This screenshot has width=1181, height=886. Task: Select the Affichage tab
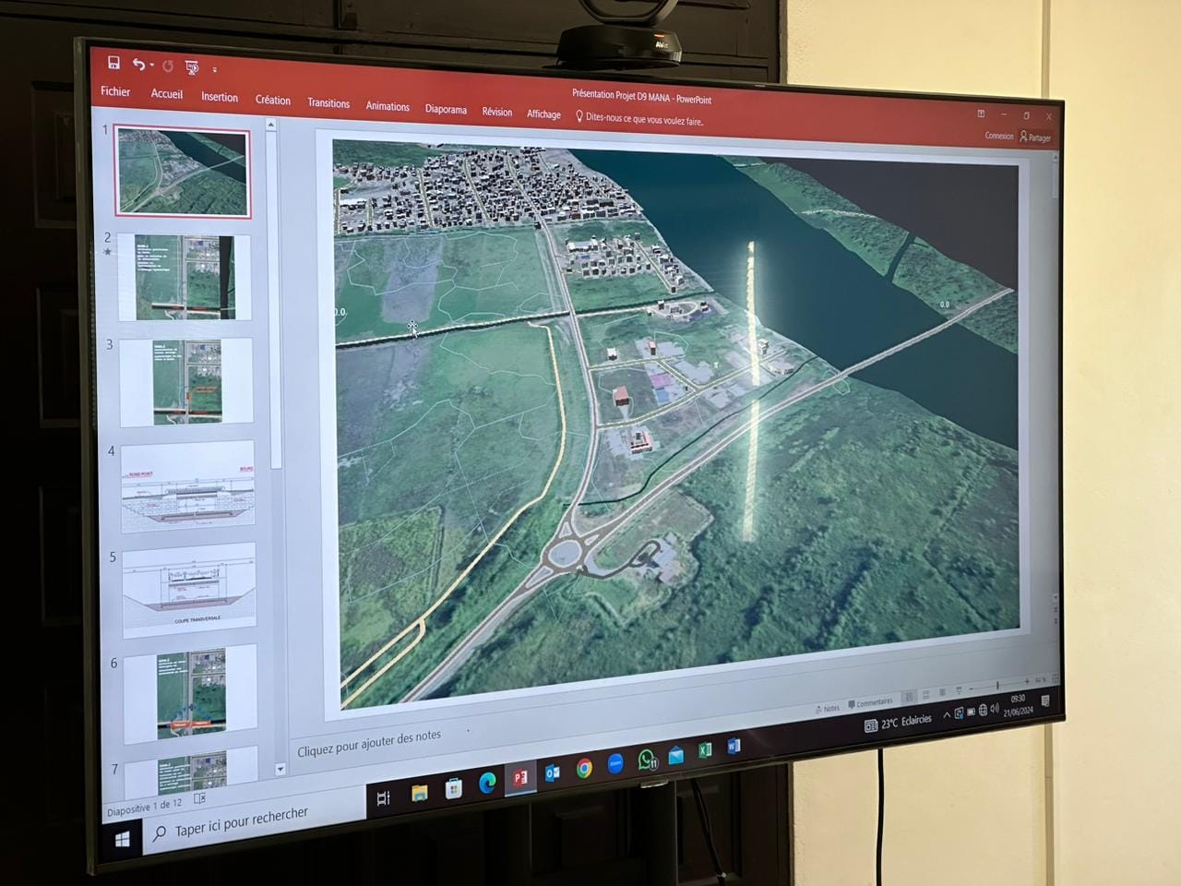coord(543,114)
